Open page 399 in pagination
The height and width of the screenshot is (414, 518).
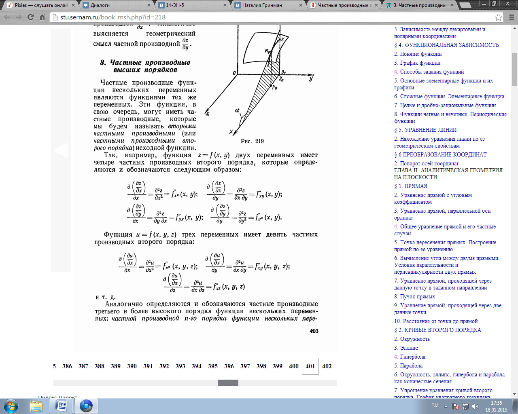click(278, 366)
